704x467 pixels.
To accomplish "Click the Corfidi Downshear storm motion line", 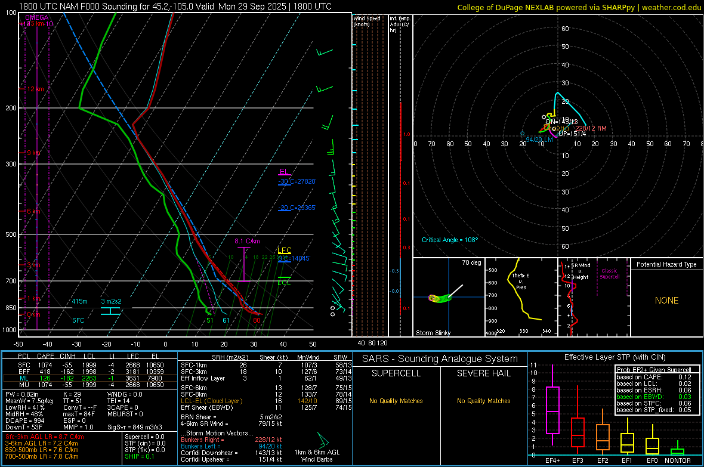I will [231, 453].
